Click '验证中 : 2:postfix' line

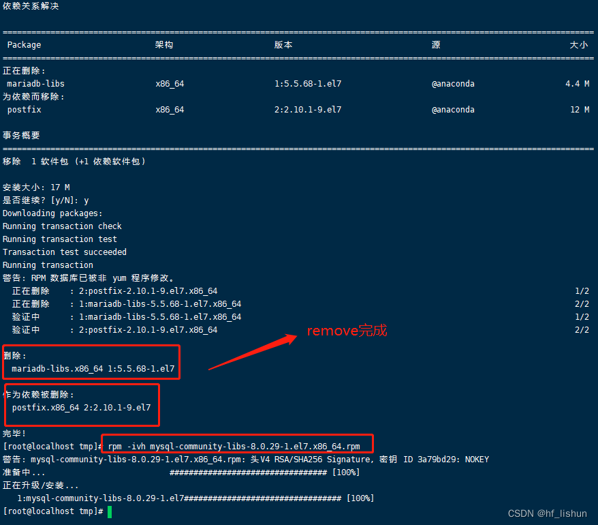(x=115, y=330)
